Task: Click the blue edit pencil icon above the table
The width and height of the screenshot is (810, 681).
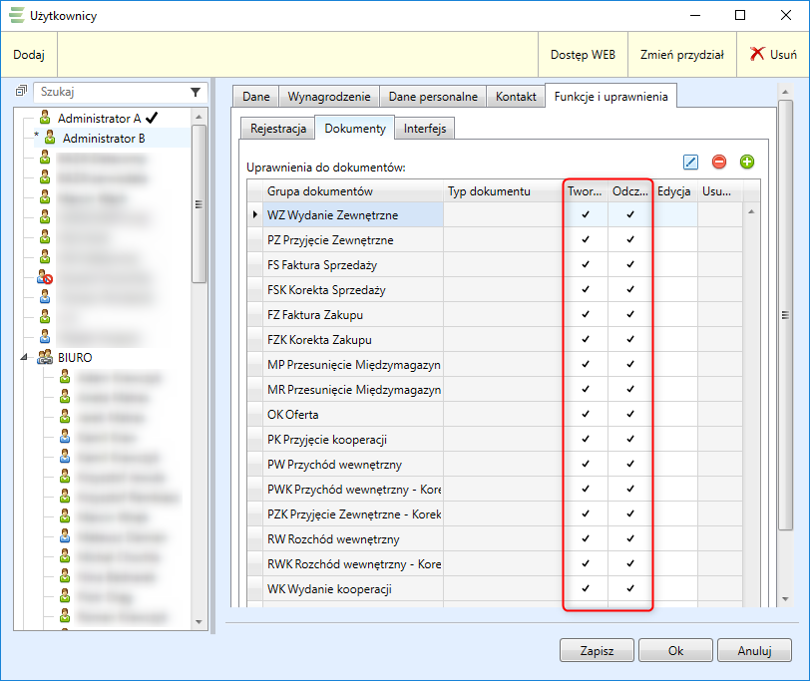Action: [690, 162]
